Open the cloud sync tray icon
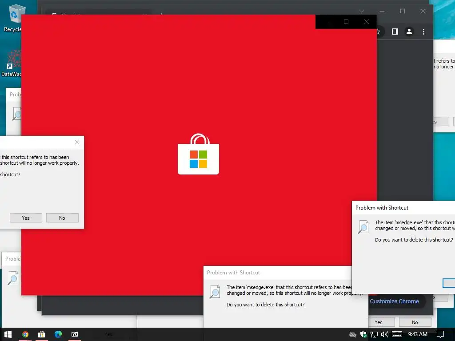The width and height of the screenshot is (455, 341). [x=352, y=334]
